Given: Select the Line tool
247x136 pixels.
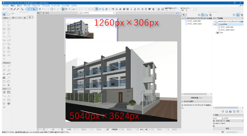Looking at the screenshot, I should click(x=9, y=77).
